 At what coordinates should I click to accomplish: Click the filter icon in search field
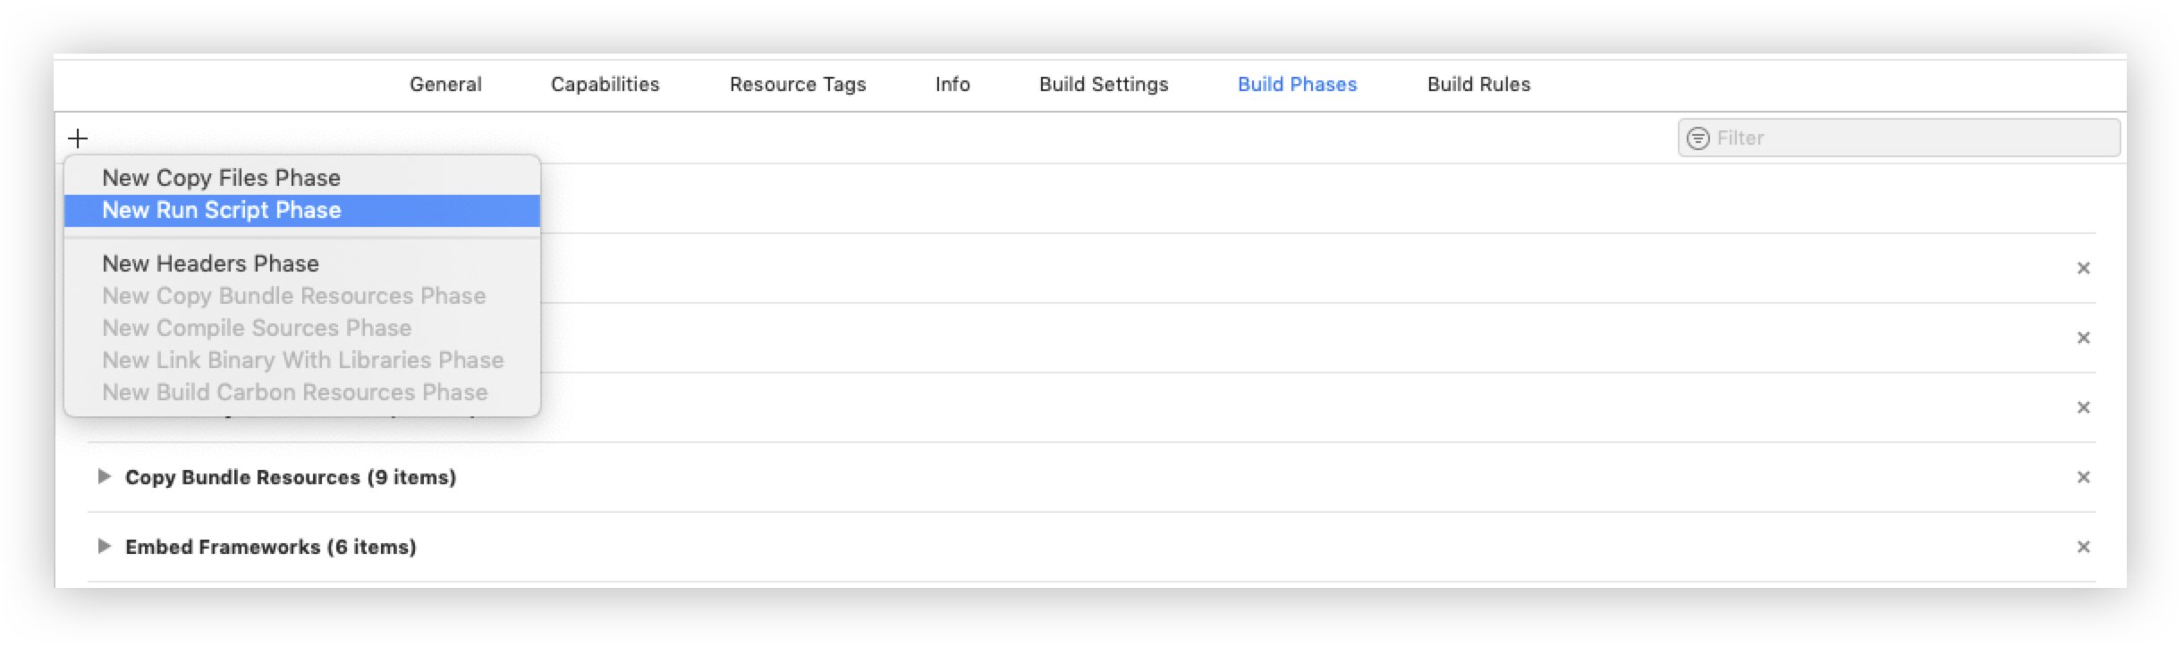point(1697,138)
